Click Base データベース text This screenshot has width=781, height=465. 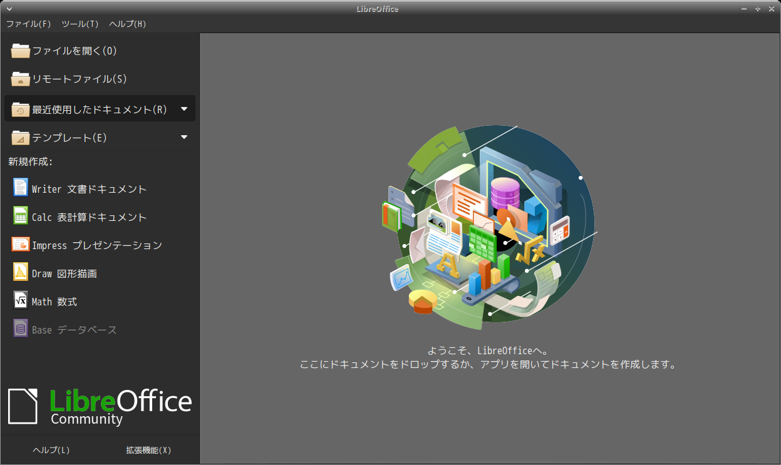point(75,330)
